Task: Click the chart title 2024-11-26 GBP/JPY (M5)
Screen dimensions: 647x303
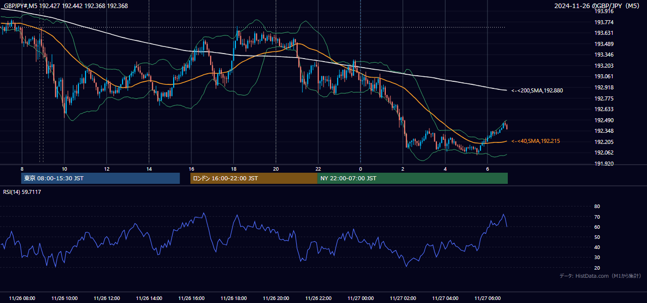Action: 598,6
